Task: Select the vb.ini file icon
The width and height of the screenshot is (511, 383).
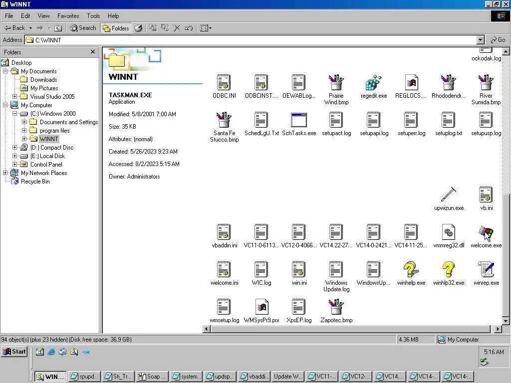Action: [486, 194]
